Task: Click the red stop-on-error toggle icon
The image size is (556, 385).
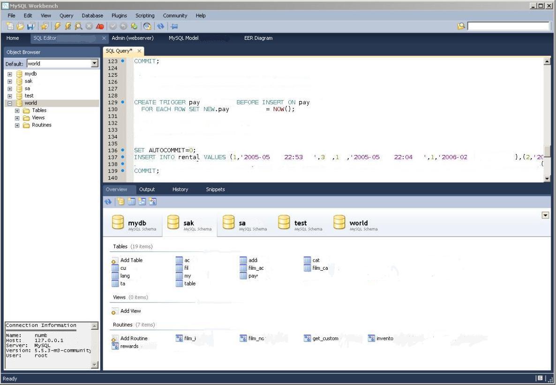Action: pos(100,26)
